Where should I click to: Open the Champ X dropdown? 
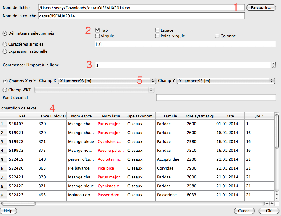(x=107, y=81)
